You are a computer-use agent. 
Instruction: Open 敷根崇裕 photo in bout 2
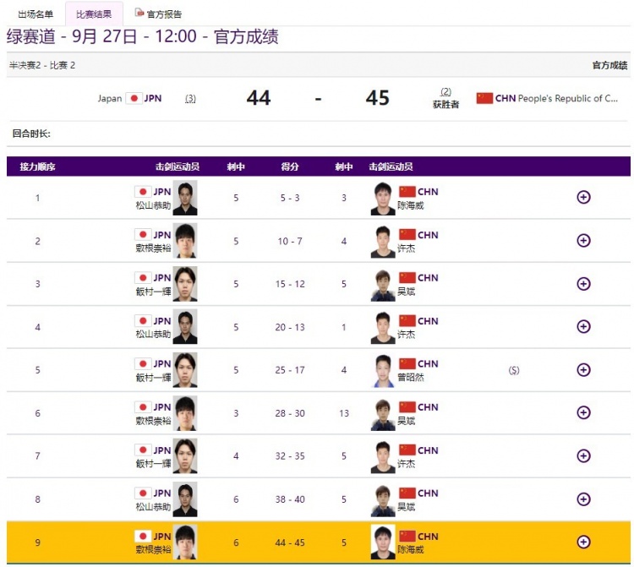[185, 241]
